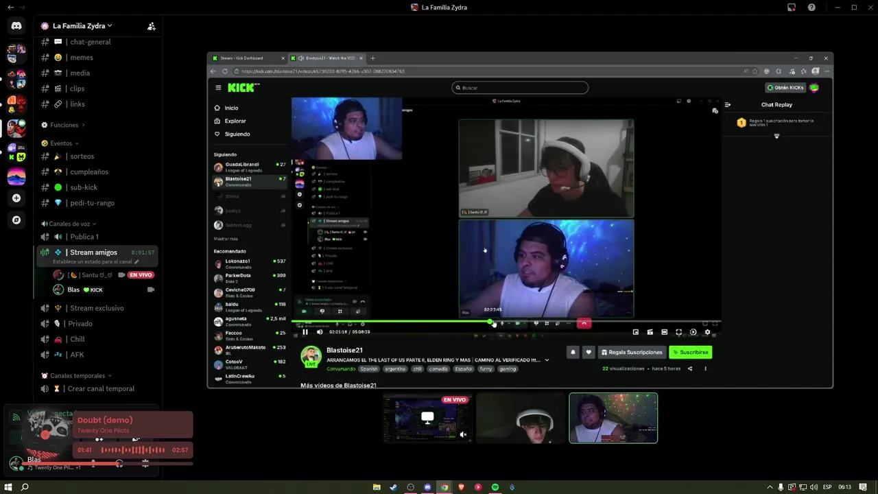Image resolution: width=878 pixels, height=494 pixels.
Task: Open Kick video player settings gear
Action: pyautogui.click(x=707, y=332)
